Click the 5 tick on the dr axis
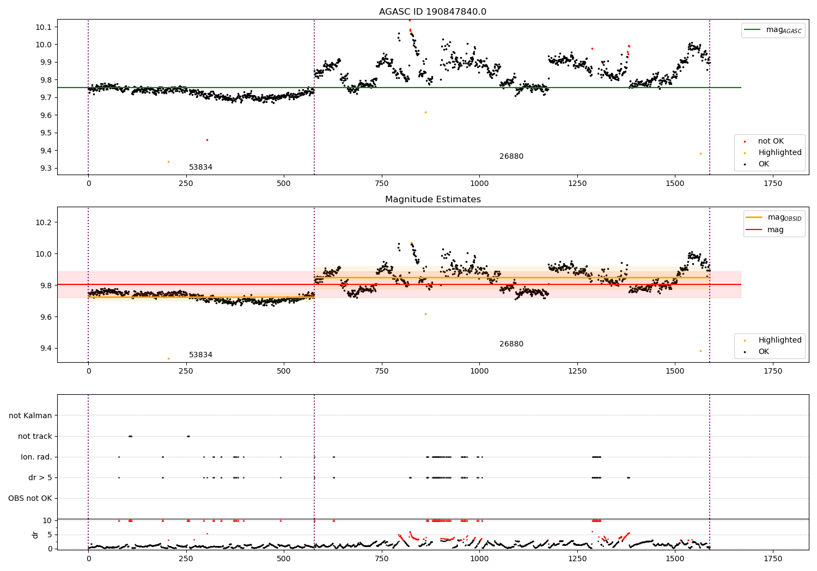 pyautogui.click(x=50, y=535)
